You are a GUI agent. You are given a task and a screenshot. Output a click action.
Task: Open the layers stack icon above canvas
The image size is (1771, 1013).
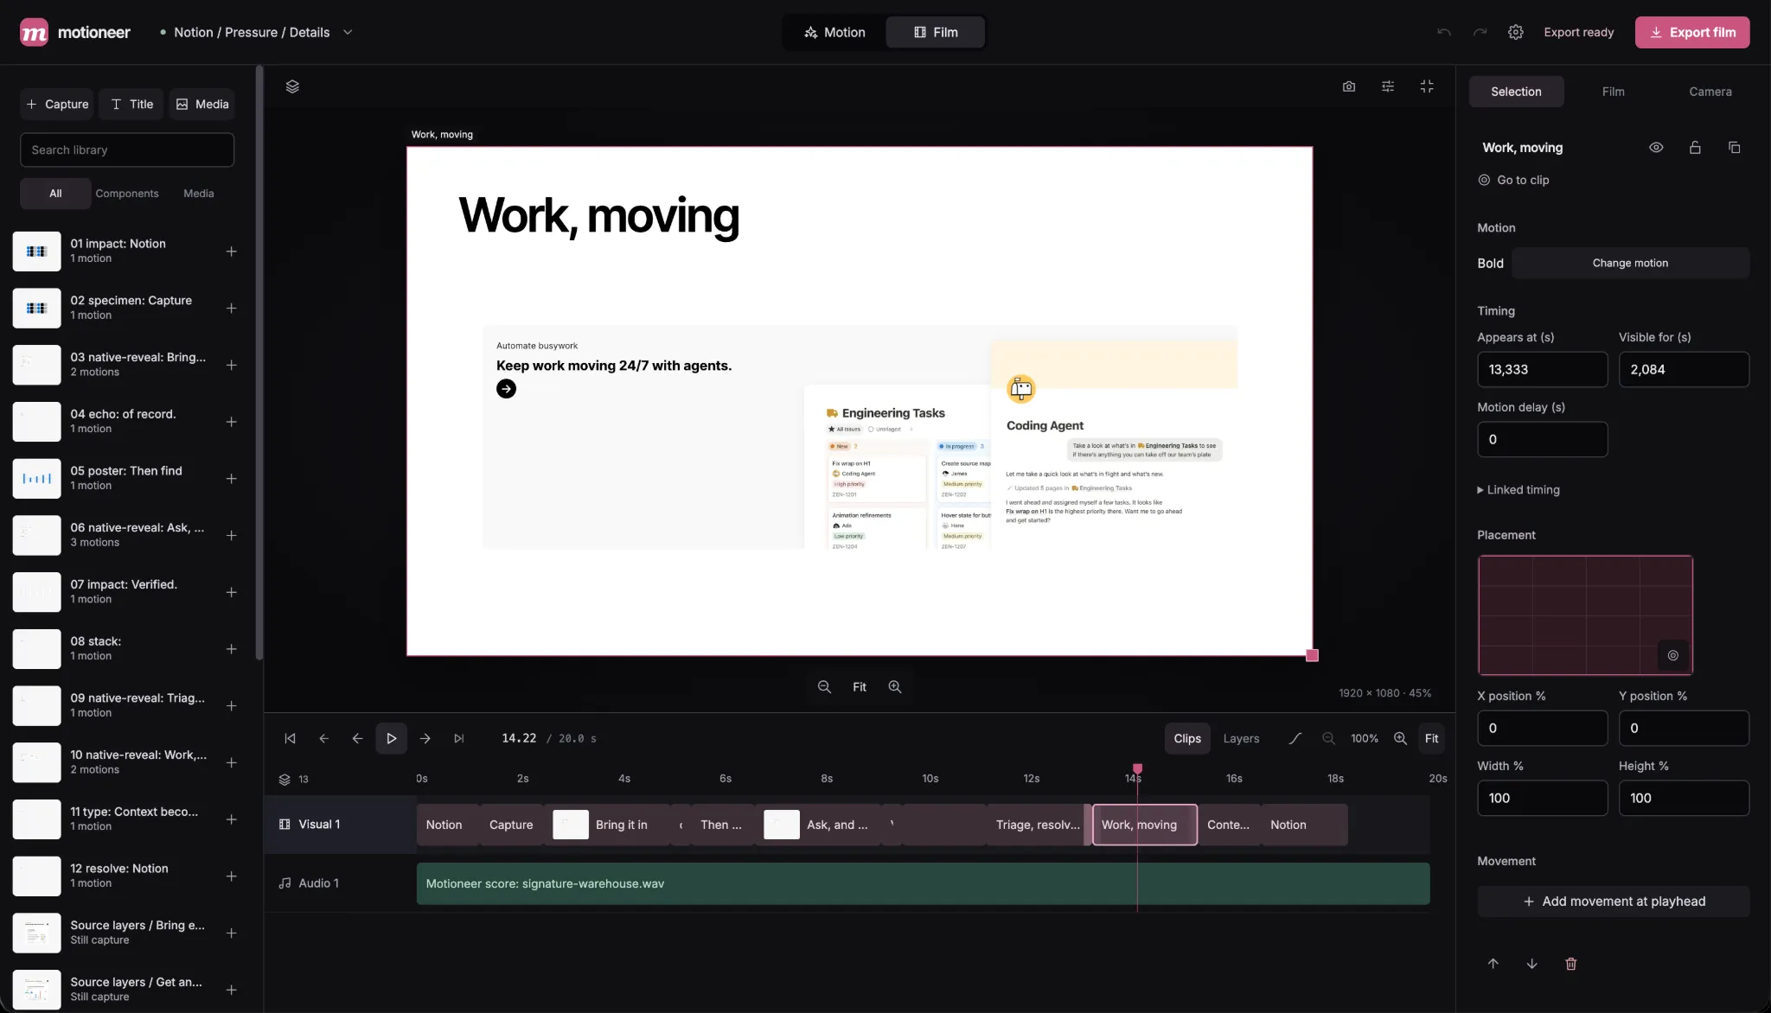pos(292,86)
